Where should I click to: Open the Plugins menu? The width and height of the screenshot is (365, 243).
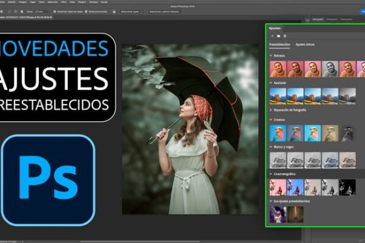pyautogui.click(x=82, y=2)
